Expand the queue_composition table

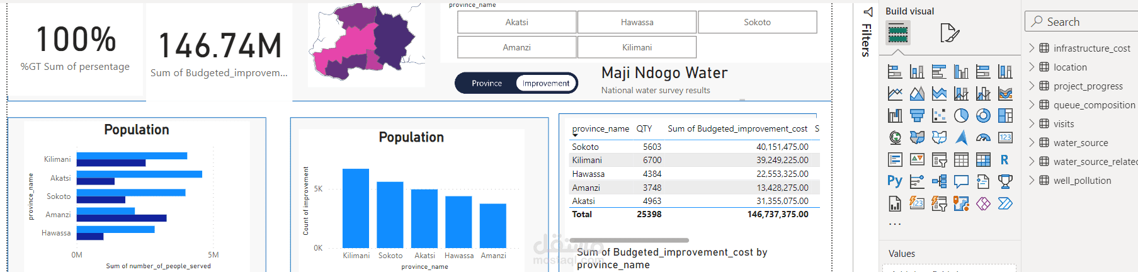1032,105
